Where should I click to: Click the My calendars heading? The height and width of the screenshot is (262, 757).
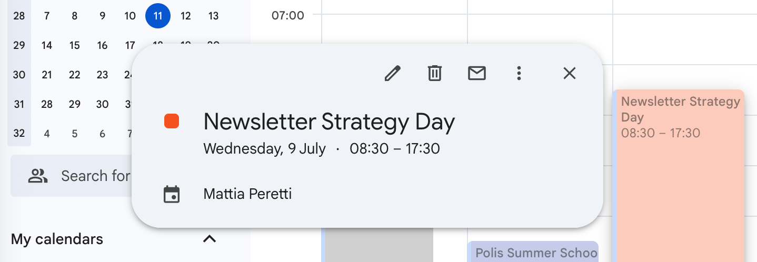point(57,239)
